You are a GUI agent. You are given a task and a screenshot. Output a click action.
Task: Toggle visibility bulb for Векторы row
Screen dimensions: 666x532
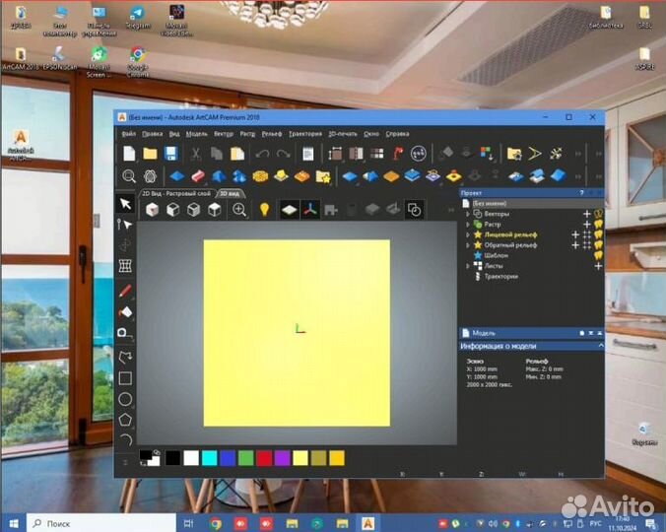pos(598,214)
